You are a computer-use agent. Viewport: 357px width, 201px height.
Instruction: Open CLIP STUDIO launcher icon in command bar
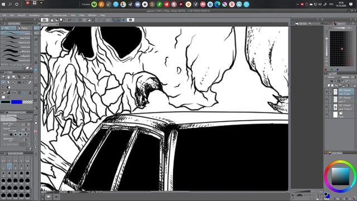(45, 20)
